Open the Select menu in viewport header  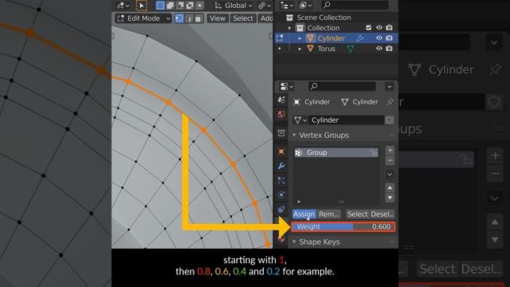242,18
